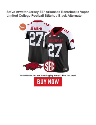The image size is (96, 125).
Task: Click the white 27 on front jersey
Action: (x=55, y=50)
